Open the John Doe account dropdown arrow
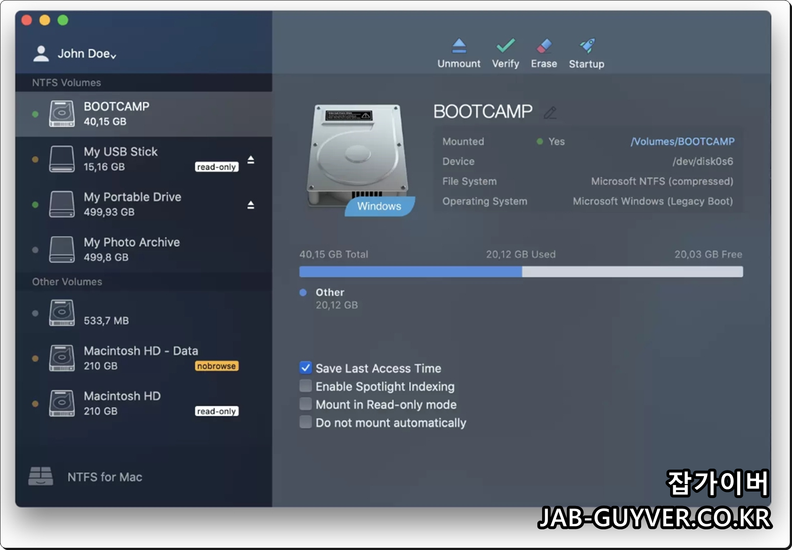Image resolution: width=792 pixels, height=550 pixels. point(114,56)
